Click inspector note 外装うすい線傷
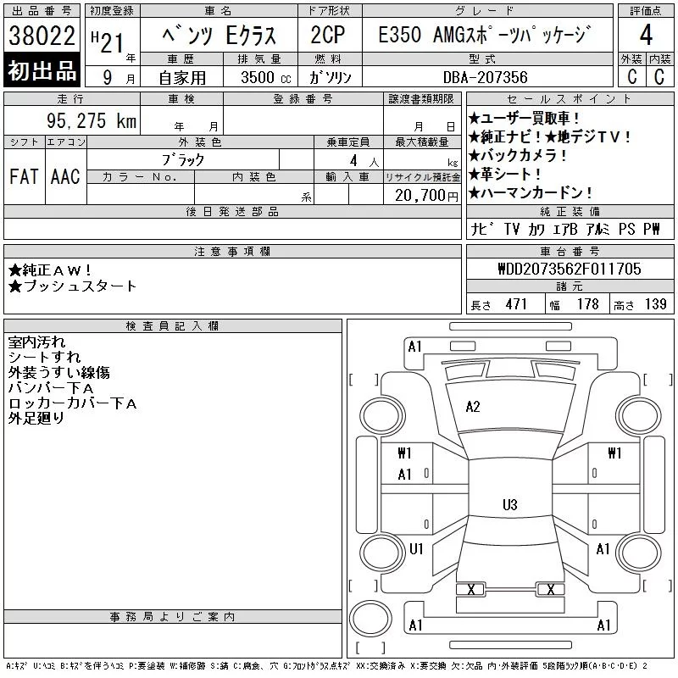The height and width of the screenshot is (678, 678). 58,373
